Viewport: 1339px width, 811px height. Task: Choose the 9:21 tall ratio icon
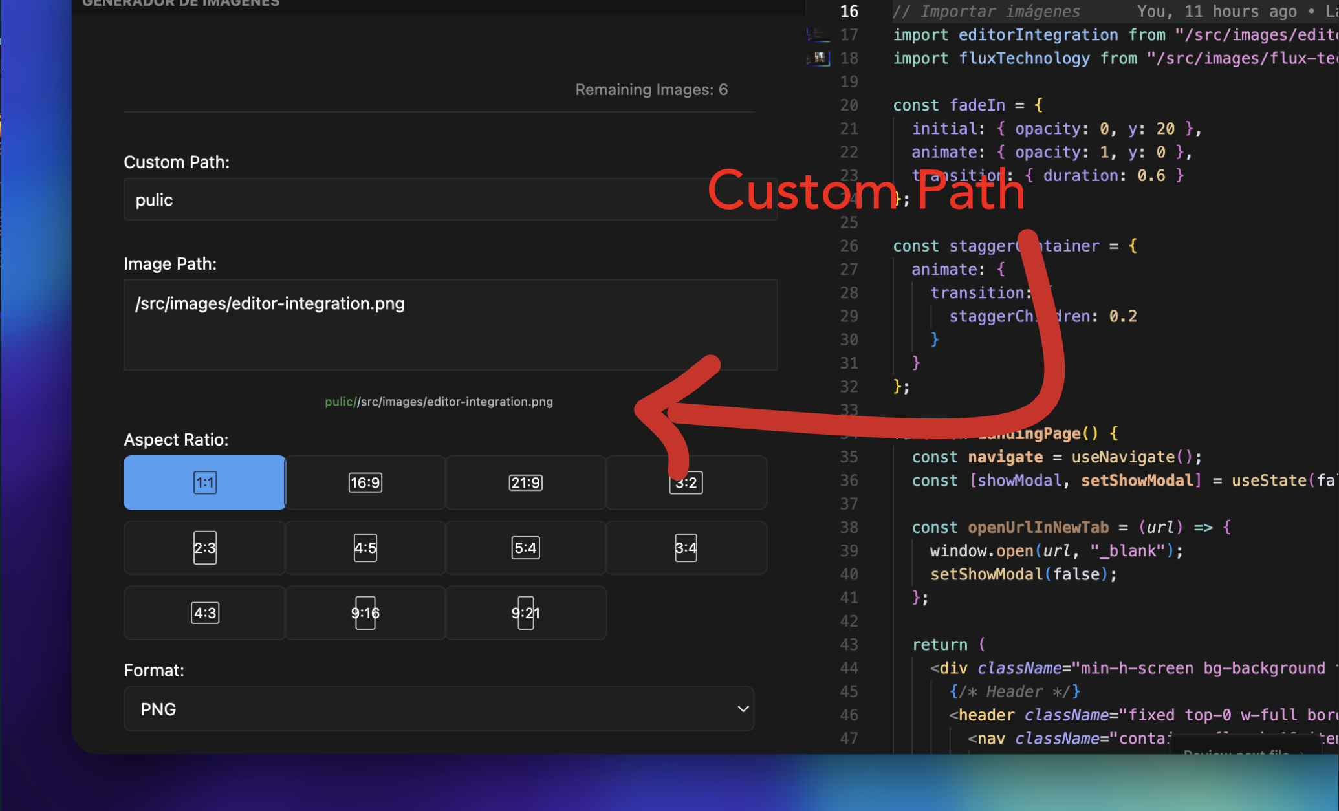pyautogui.click(x=525, y=613)
